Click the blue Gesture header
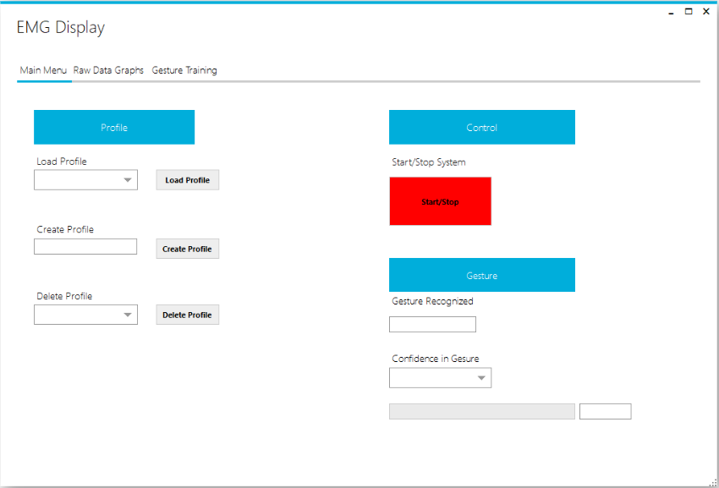Viewport: 719px width, 488px height. 481,275
